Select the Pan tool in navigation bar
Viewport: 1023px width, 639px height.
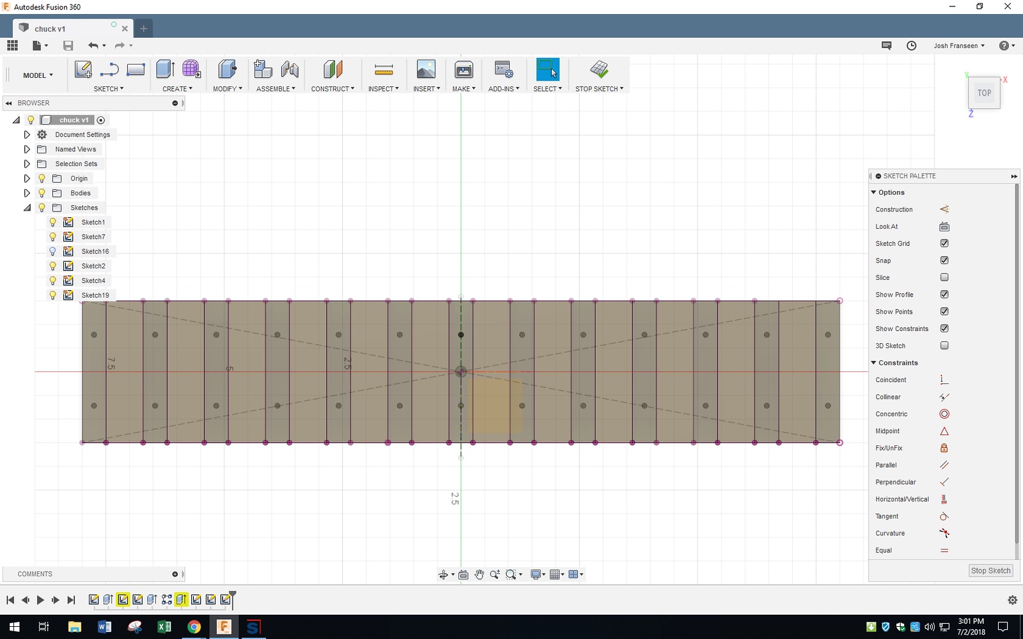click(x=479, y=574)
